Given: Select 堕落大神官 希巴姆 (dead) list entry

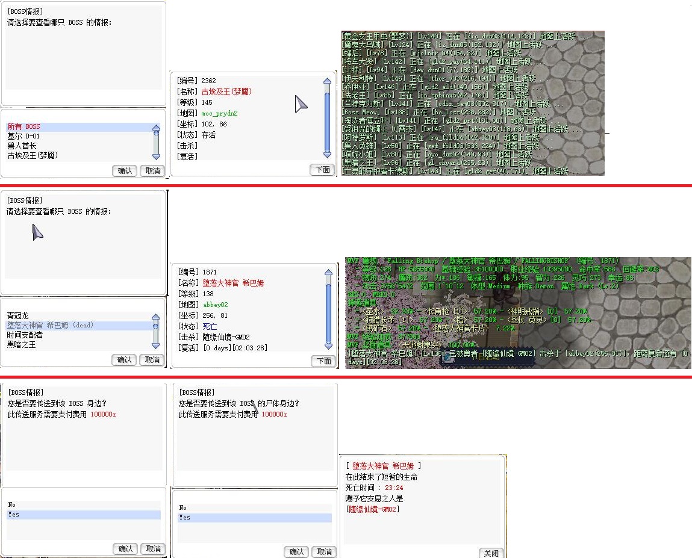Looking at the screenshot, I should [x=50, y=326].
